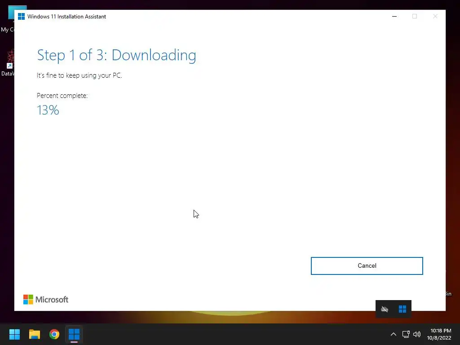This screenshot has height=345, width=460.
Task: Open File Explorer from the taskbar
Action: pos(34,334)
